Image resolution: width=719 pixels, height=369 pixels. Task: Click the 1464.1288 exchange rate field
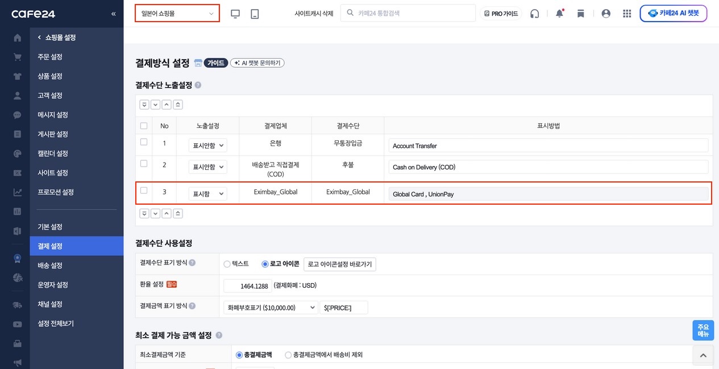click(x=247, y=285)
